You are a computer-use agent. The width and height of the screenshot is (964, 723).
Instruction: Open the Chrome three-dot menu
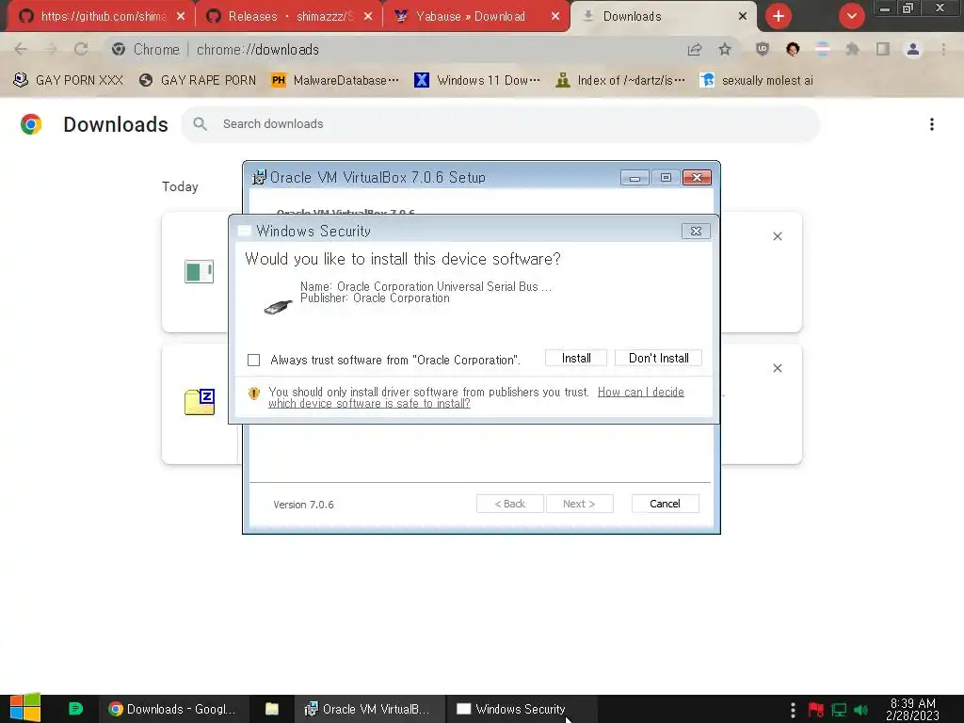pyautogui.click(x=943, y=49)
